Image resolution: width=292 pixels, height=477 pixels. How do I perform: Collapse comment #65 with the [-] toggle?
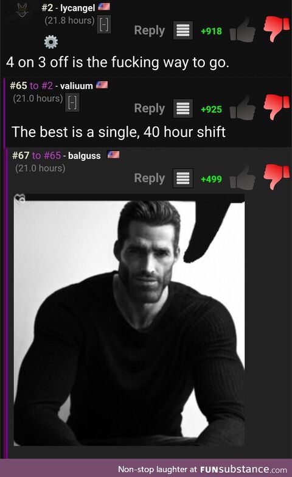point(72,102)
